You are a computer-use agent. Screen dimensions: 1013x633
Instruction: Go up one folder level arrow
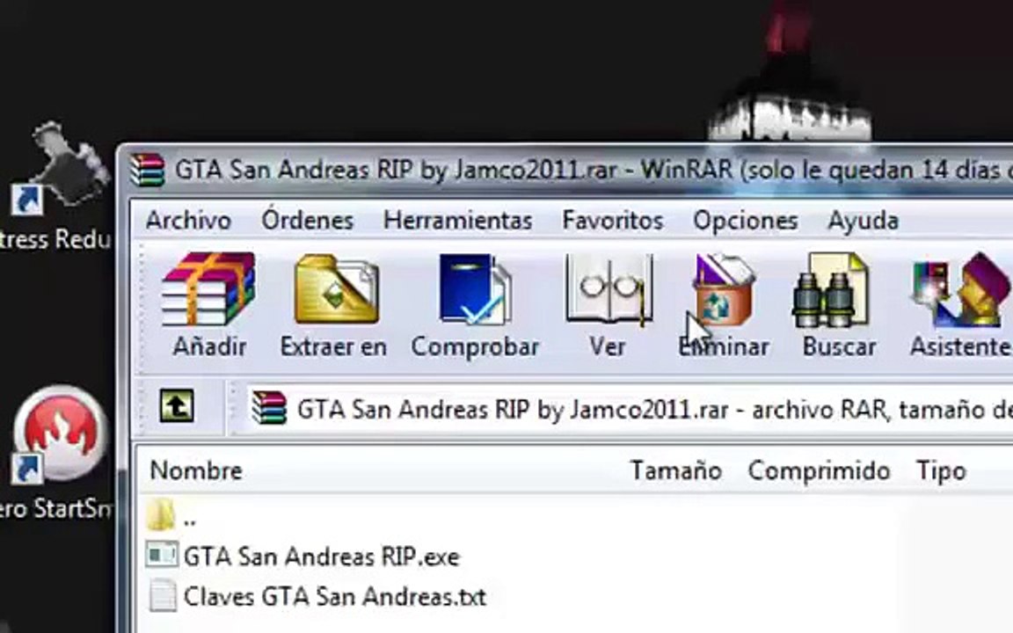pyautogui.click(x=177, y=405)
